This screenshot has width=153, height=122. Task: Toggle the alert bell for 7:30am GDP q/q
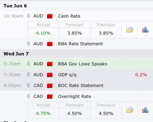[28, 74]
